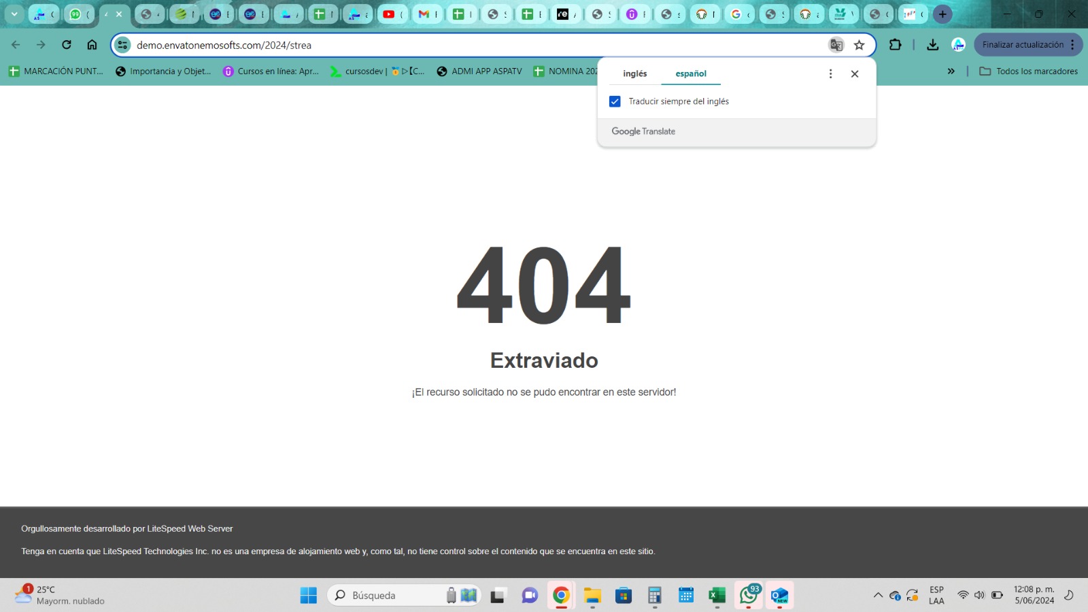Click the Google Translate icon in address bar
Viewport: 1088px width, 612px height.
[x=836, y=45]
